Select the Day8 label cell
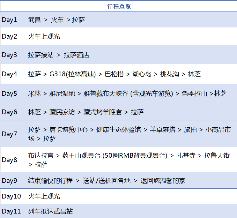 coord(10,160)
